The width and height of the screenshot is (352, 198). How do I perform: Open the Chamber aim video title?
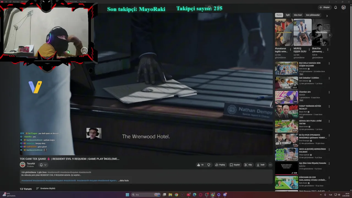305,92
